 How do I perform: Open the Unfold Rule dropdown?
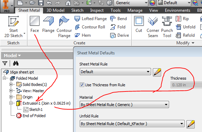[x=132, y=124]
